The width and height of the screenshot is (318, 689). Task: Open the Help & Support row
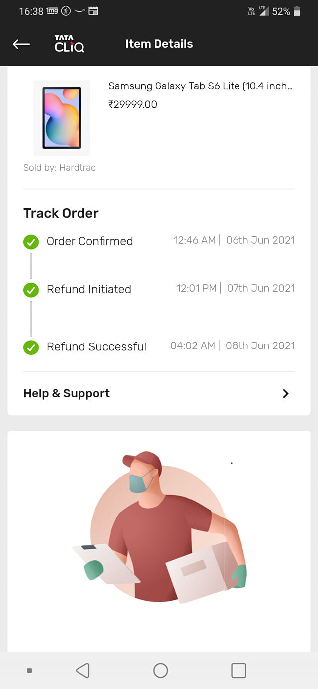point(159,393)
